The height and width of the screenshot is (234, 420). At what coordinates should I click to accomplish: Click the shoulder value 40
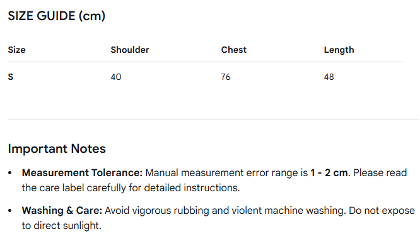click(x=116, y=77)
